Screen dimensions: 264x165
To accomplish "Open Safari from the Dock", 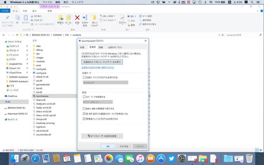I will (35, 159).
